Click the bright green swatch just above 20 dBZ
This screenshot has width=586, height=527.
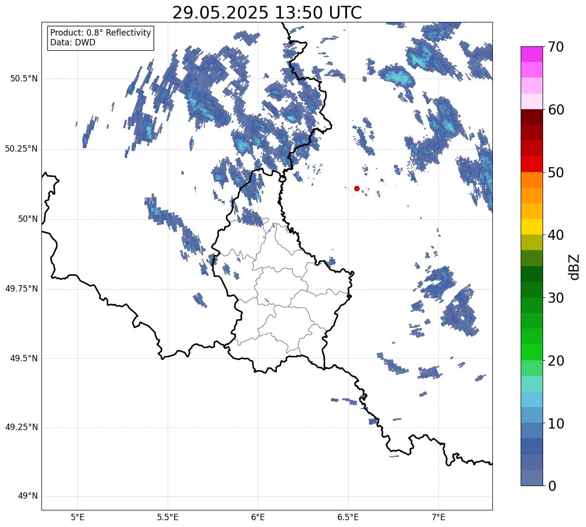click(532, 352)
